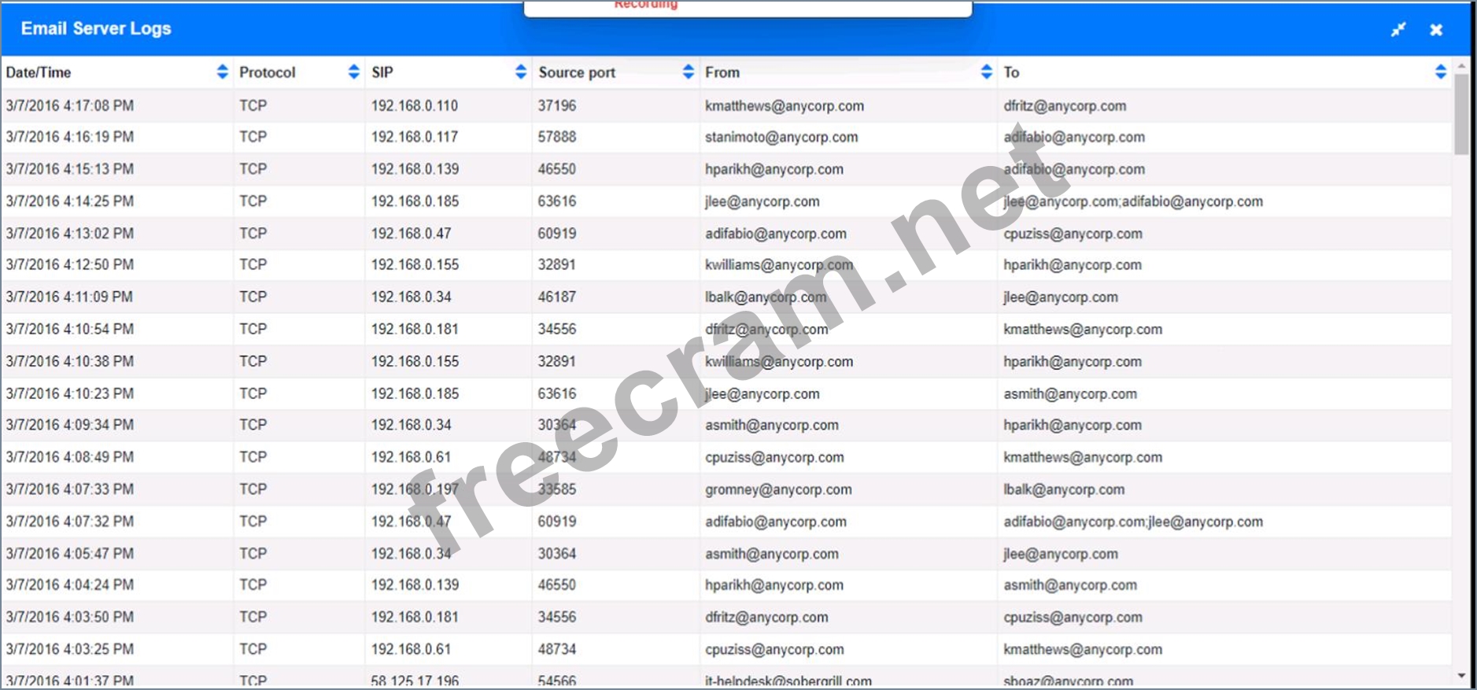Select the gromney@anycorp.com log row
The height and width of the screenshot is (690, 1477).
777,489
